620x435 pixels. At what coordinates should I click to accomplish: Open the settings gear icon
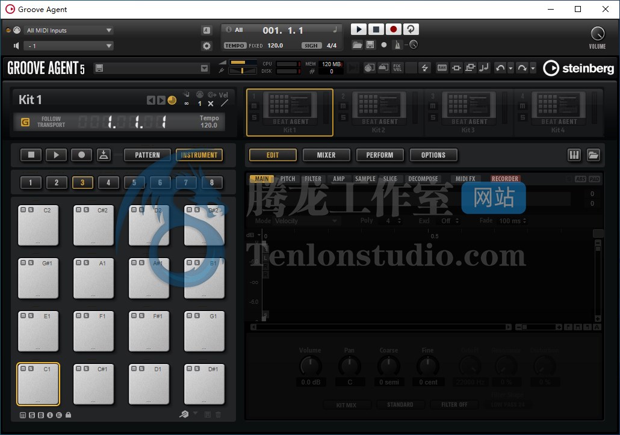[x=206, y=46]
